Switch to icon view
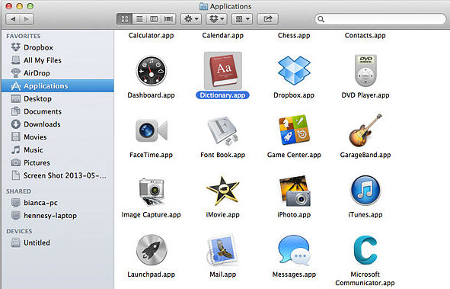Screen dimensions: 450x289 (x=125, y=19)
